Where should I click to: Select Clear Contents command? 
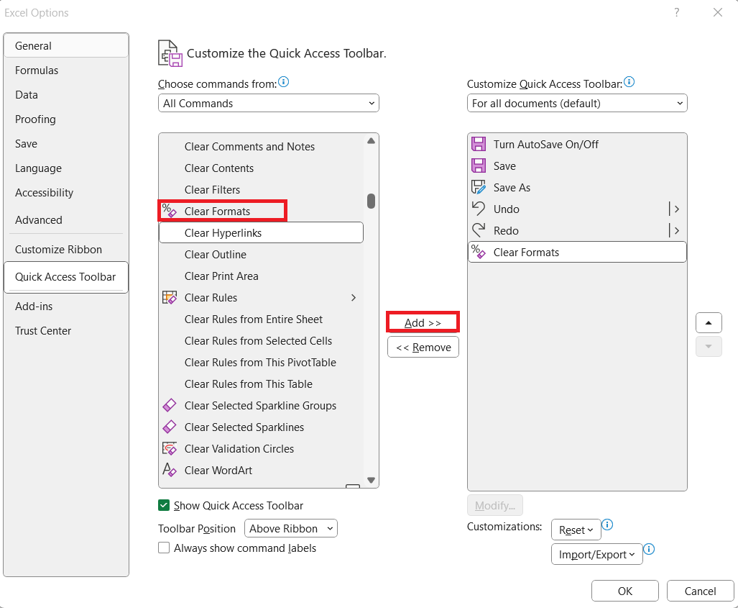262,168
